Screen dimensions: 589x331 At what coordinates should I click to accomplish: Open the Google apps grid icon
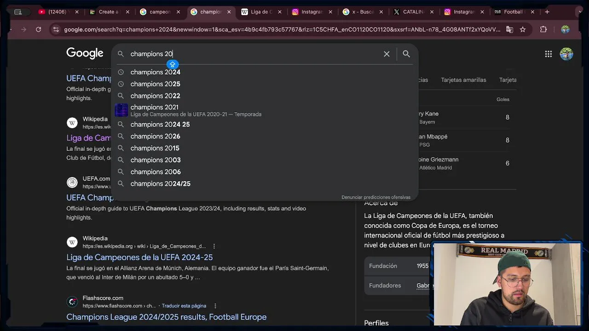549,54
